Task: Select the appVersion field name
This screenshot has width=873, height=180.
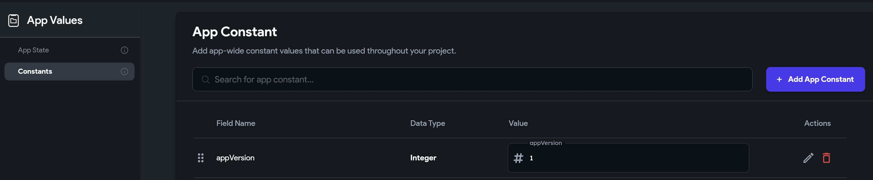Action: (x=235, y=158)
